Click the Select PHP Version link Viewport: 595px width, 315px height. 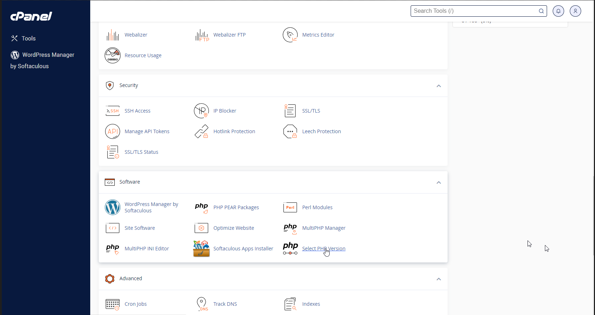point(324,249)
